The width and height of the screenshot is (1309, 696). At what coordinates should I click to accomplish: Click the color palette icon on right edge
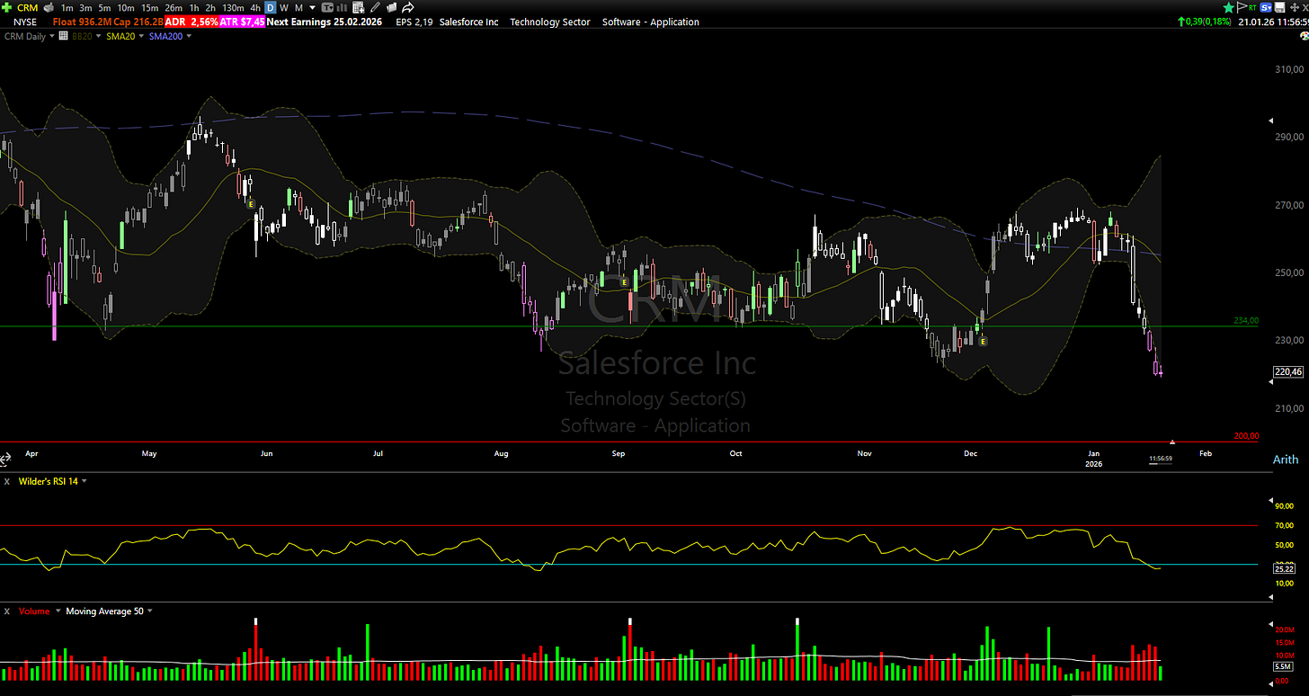click(x=1305, y=36)
